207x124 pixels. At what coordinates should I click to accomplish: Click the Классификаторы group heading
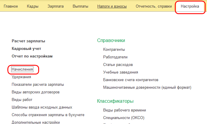[x=115, y=101]
